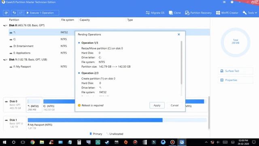The height and width of the screenshot is (146, 259).
Task: Click the Pending Operations dialog scrollbar
Action: tap(181, 62)
